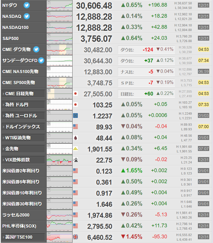Click the Twitter icon beside NASDAQ

coord(27,16)
